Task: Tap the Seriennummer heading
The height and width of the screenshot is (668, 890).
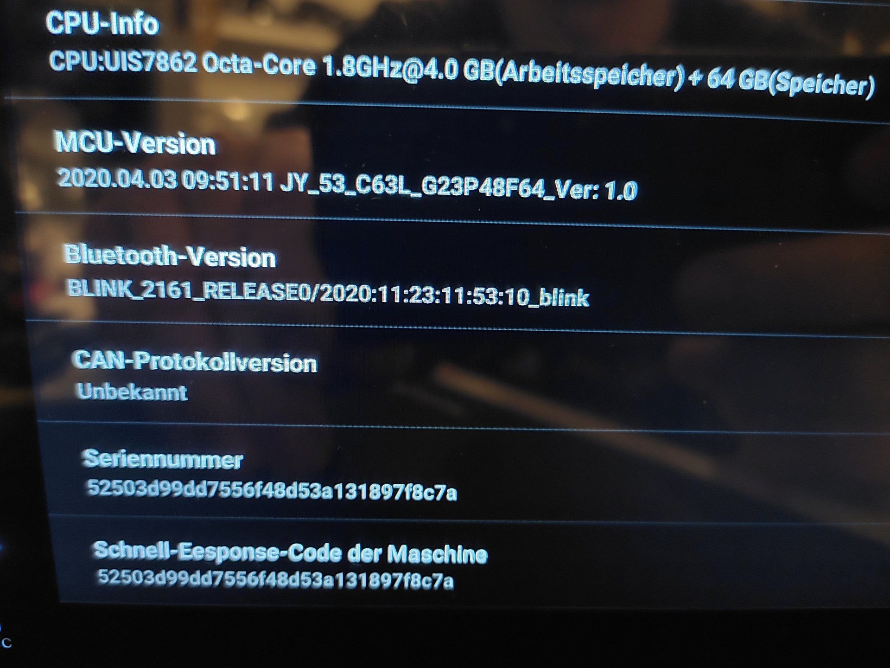Action: [x=163, y=459]
